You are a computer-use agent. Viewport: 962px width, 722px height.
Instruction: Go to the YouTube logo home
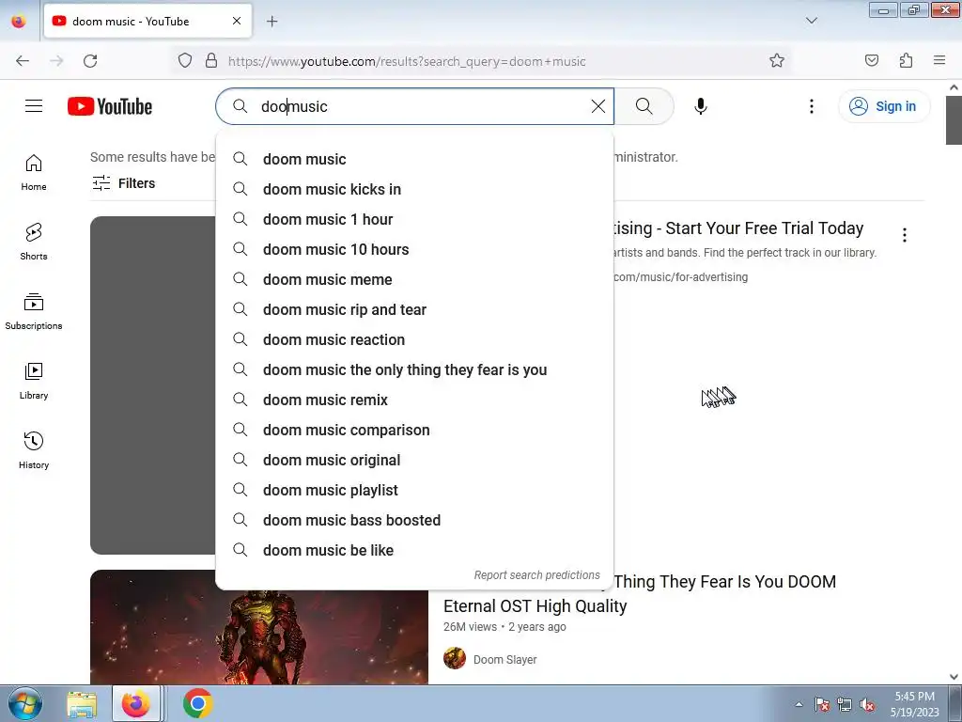click(x=110, y=106)
